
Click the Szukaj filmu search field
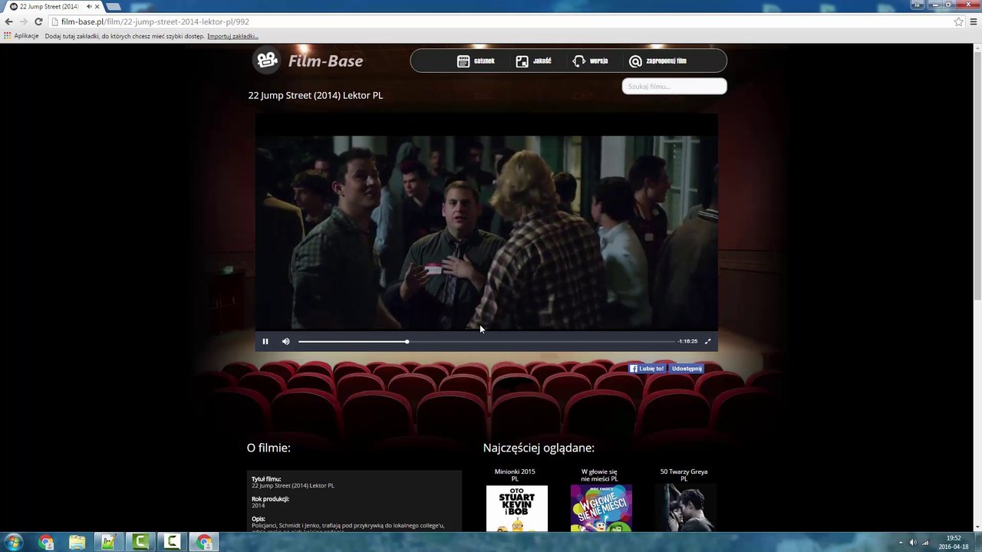tap(674, 86)
